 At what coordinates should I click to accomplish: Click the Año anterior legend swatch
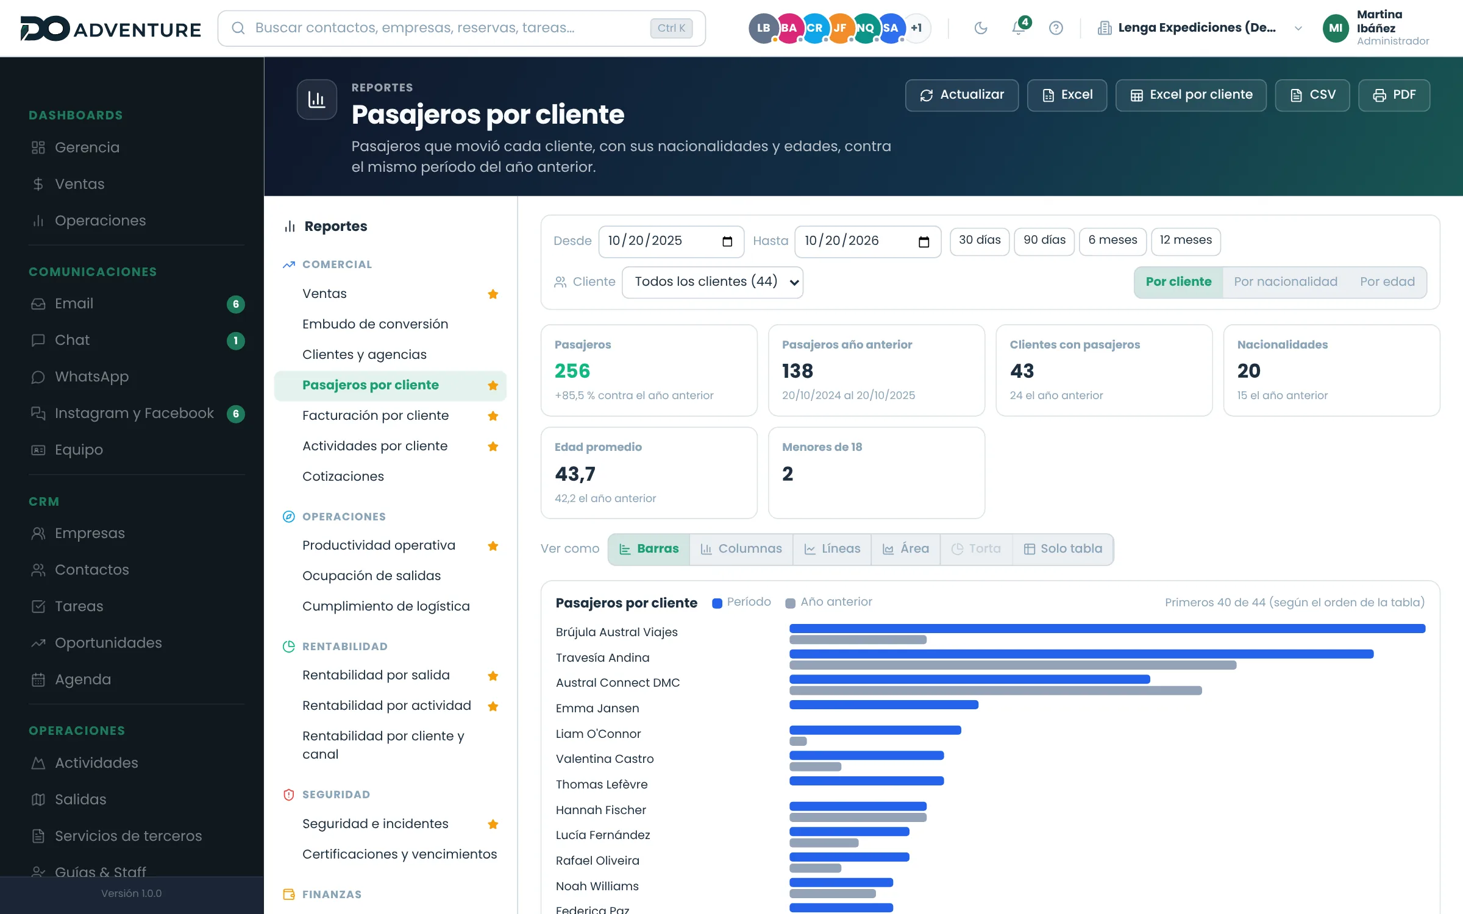click(x=790, y=603)
